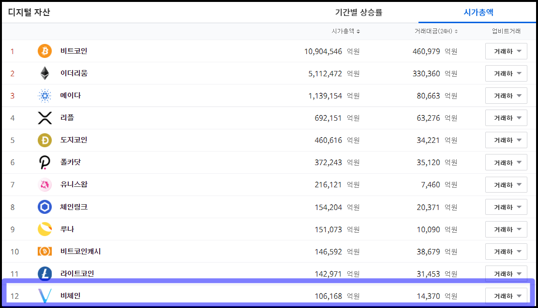Image resolution: width=538 pixels, height=308 pixels.
Task: Click trading volume value 460,979 억원
Action: [x=435, y=51]
